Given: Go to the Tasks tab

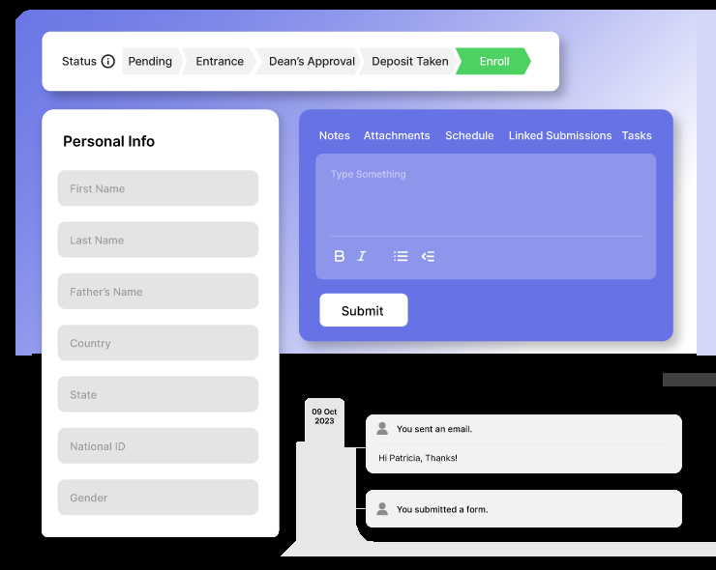Looking at the screenshot, I should point(637,136).
